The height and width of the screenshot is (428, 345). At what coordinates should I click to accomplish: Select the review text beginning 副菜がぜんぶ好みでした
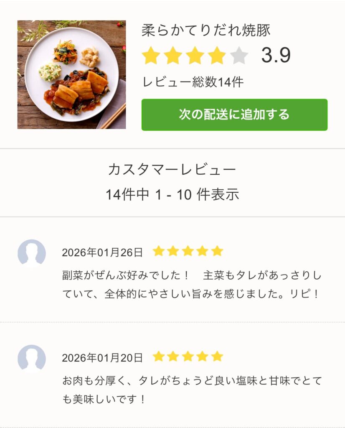pos(191,285)
